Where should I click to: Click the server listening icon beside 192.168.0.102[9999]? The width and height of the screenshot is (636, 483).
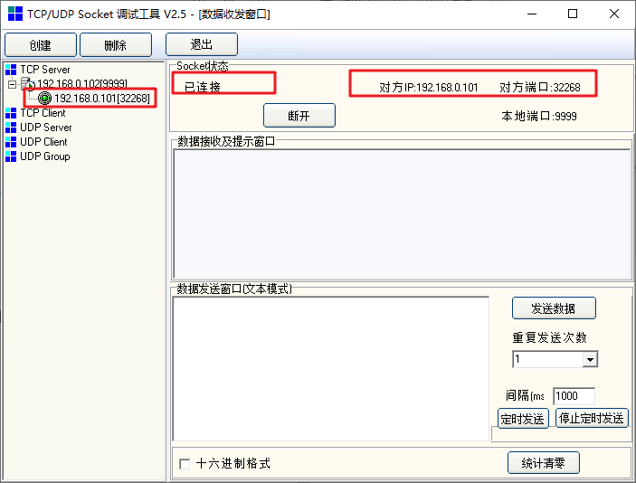coord(27,83)
